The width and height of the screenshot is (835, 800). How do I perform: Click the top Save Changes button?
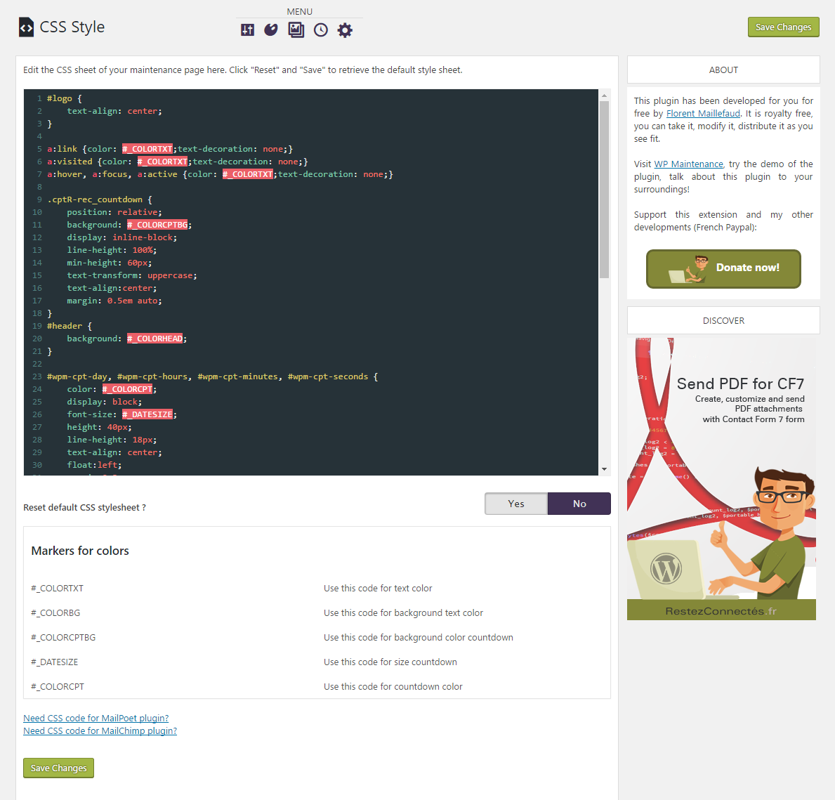click(783, 27)
